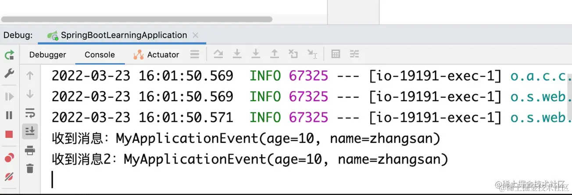
Task: Open Evaluate Expression calculator icon
Action: [336, 54]
